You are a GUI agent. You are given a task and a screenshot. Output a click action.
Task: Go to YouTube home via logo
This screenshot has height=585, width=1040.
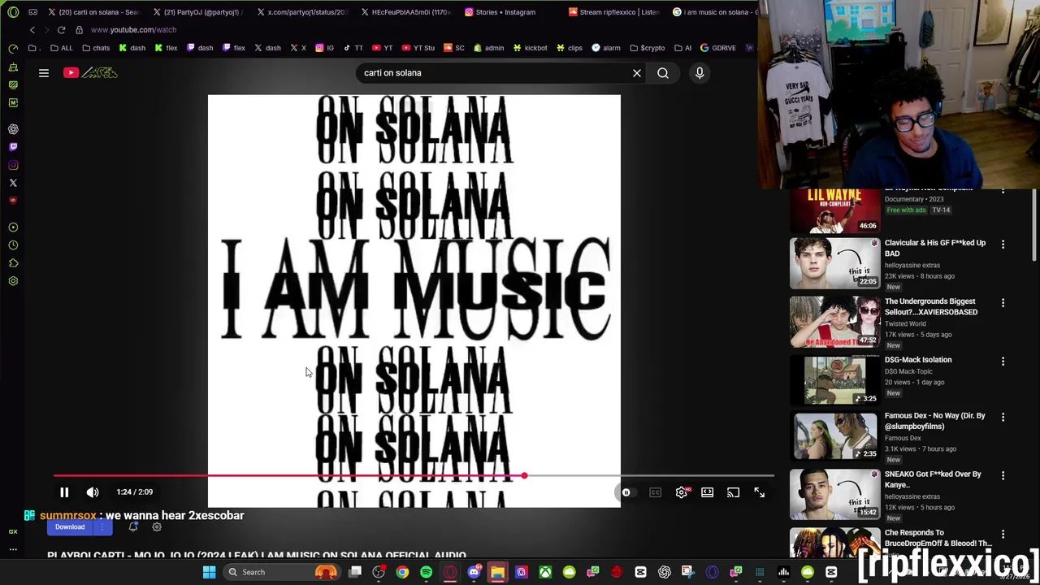click(91, 73)
